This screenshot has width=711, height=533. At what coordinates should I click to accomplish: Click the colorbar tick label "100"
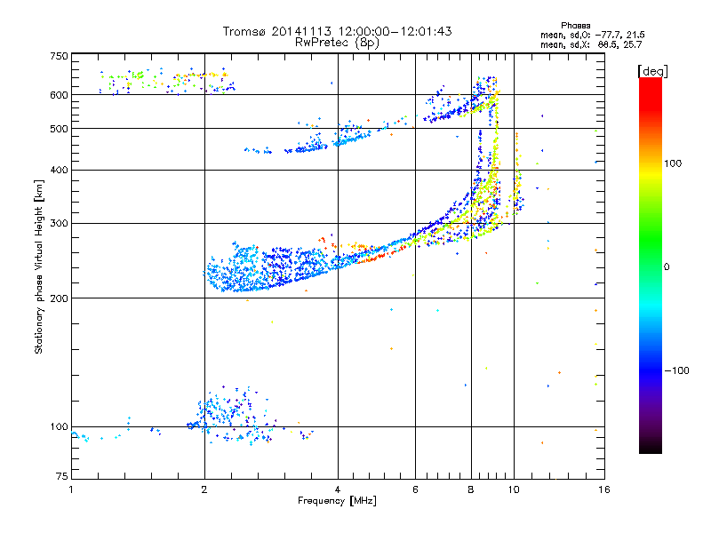coord(673,163)
